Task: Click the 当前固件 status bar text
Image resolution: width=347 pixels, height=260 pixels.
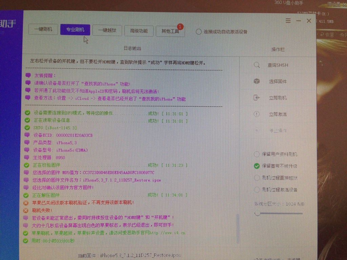Action: tap(130, 255)
